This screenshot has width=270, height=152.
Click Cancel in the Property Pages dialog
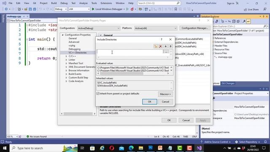[186, 120]
